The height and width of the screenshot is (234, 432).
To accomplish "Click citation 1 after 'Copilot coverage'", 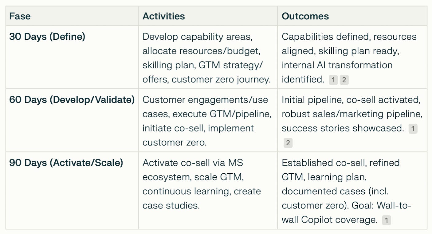I will pos(386,220).
